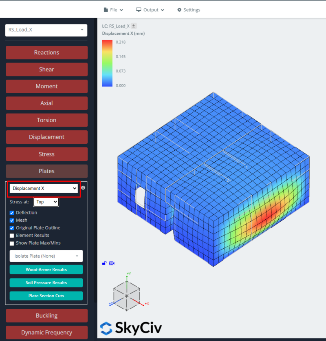
Task: Uncheck the Mesh option
Action: pyautogui.click(x=11, y=220)
